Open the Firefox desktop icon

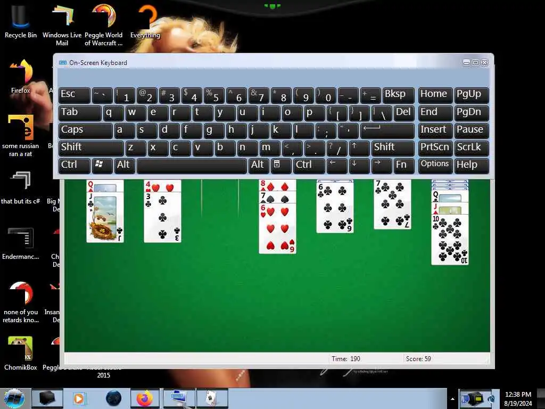(21, 77)
